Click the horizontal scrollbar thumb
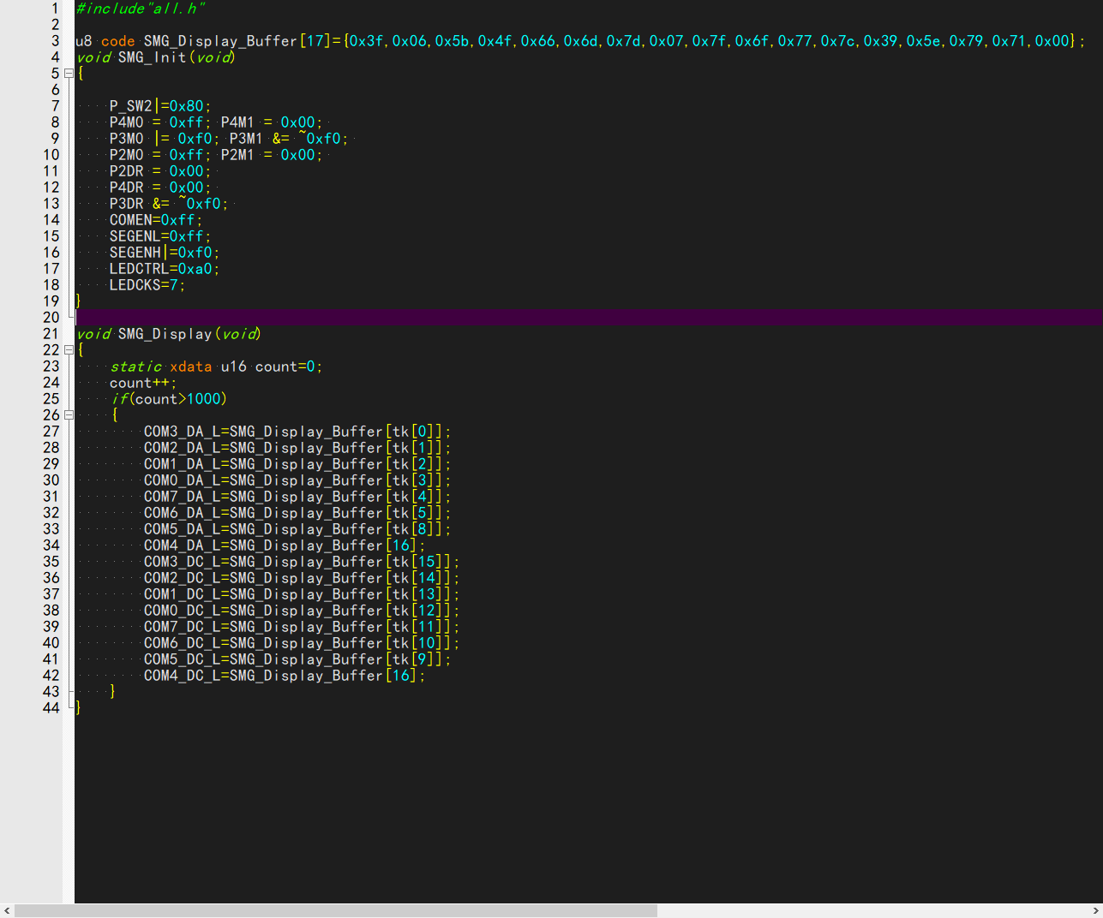The width and height of the screenshot is (1103, 918). pyautogui.click(x=336, y=911)
